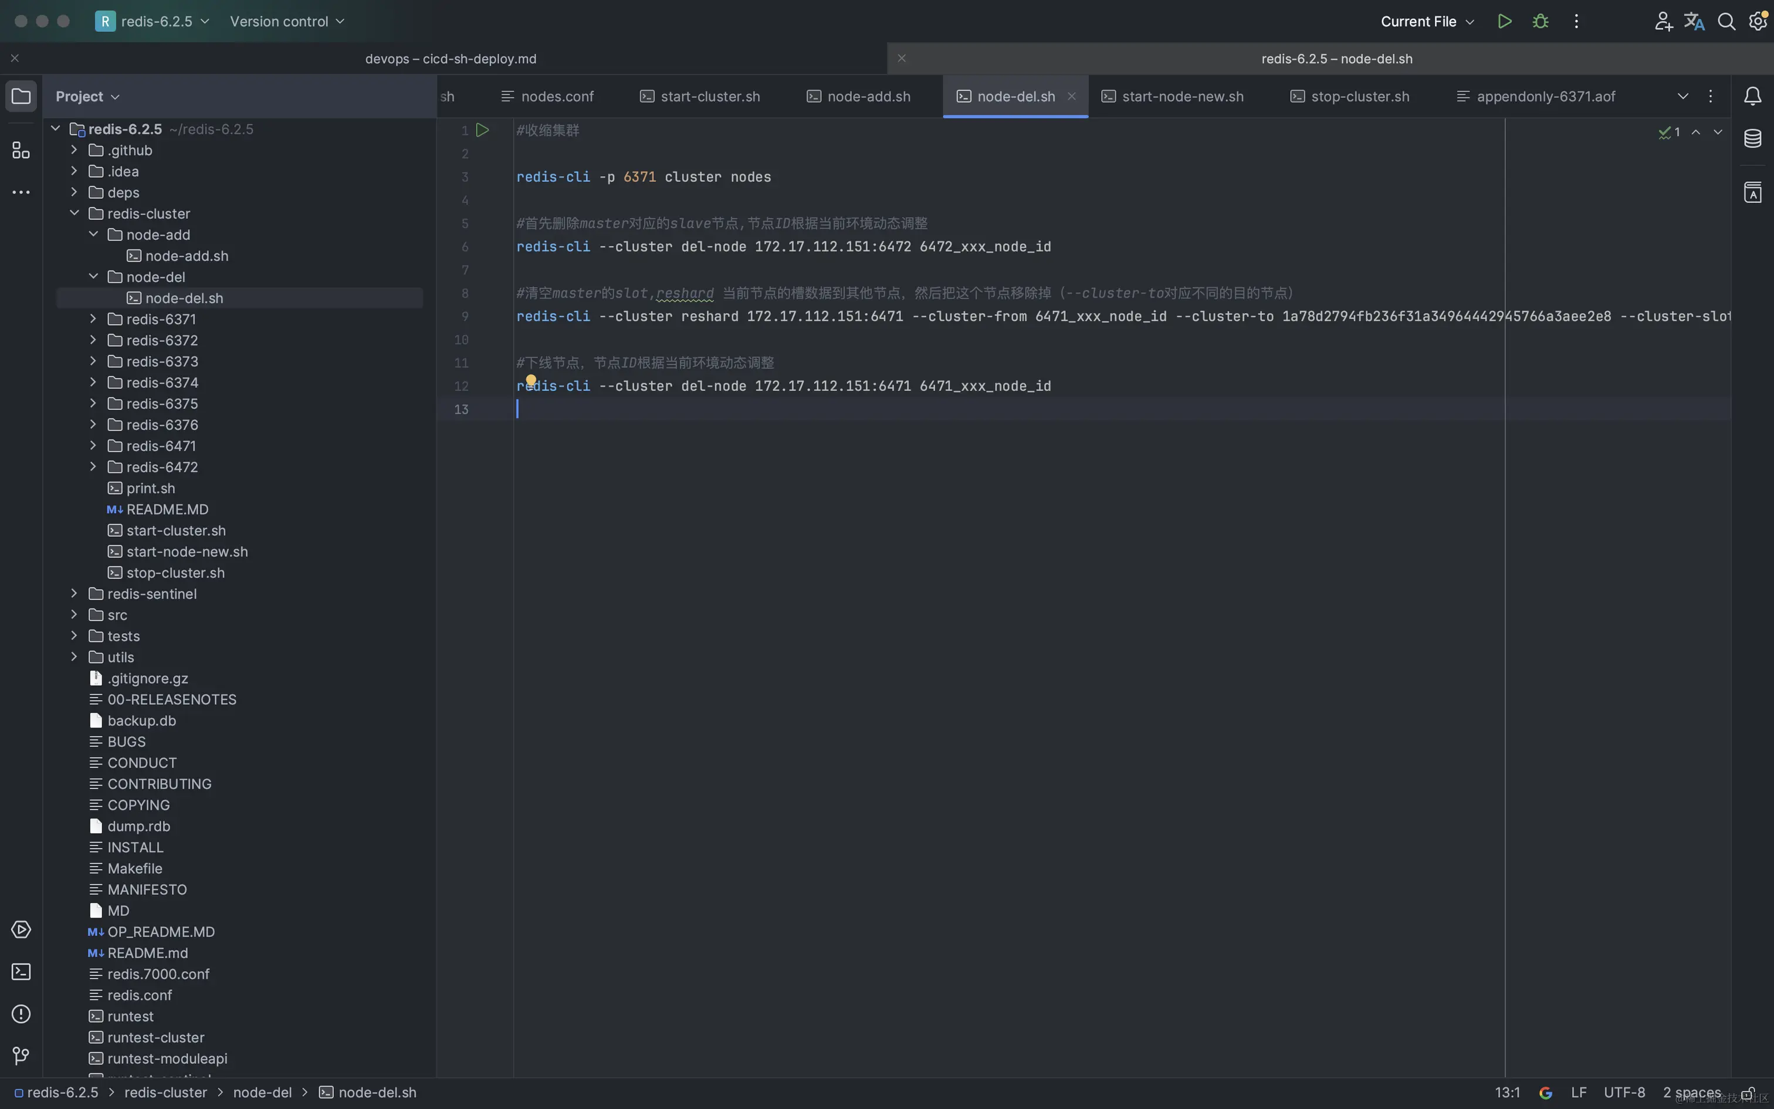
Task: Click node-del in the breadcrumb bar
Action: (262, 1093)
